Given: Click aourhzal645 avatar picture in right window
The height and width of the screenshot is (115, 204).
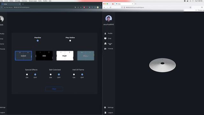Looking at the screenshot, I should click(109, 19).
